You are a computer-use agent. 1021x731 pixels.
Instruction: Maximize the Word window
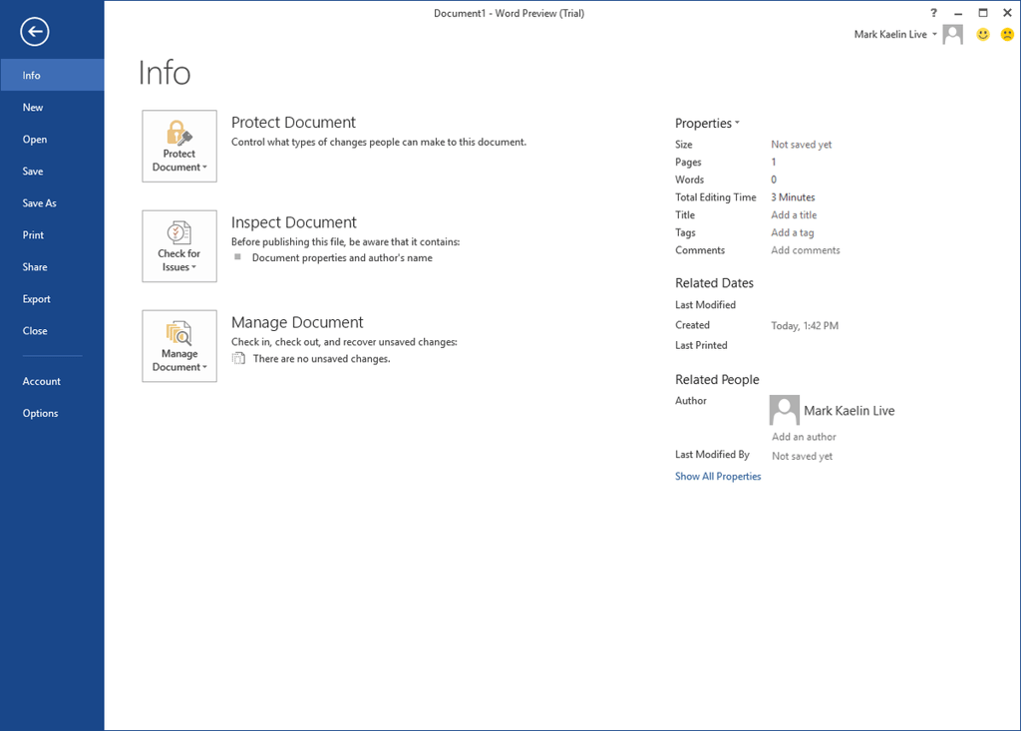(x=982, y=13)
